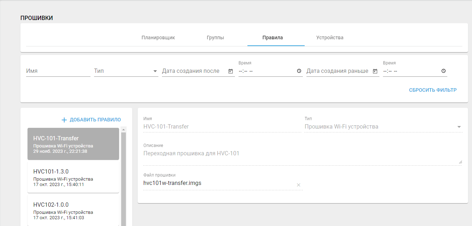Focus the Имя filter input field
This screenshot has height=226, width=472.
58,71
